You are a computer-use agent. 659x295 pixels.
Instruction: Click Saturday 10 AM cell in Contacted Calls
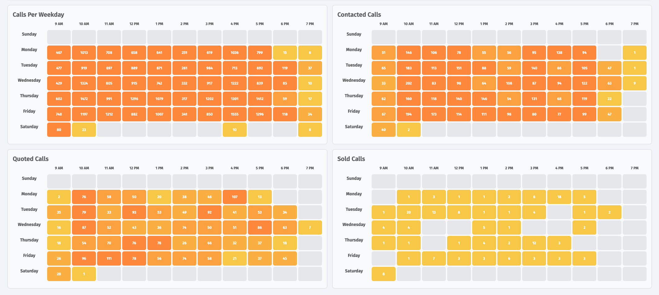click(x=409, y=130)
